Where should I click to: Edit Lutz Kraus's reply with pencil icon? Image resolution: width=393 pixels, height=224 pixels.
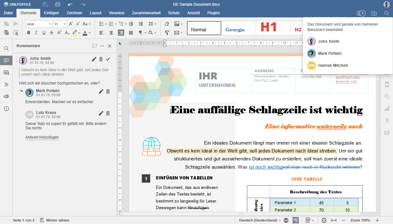101,113
